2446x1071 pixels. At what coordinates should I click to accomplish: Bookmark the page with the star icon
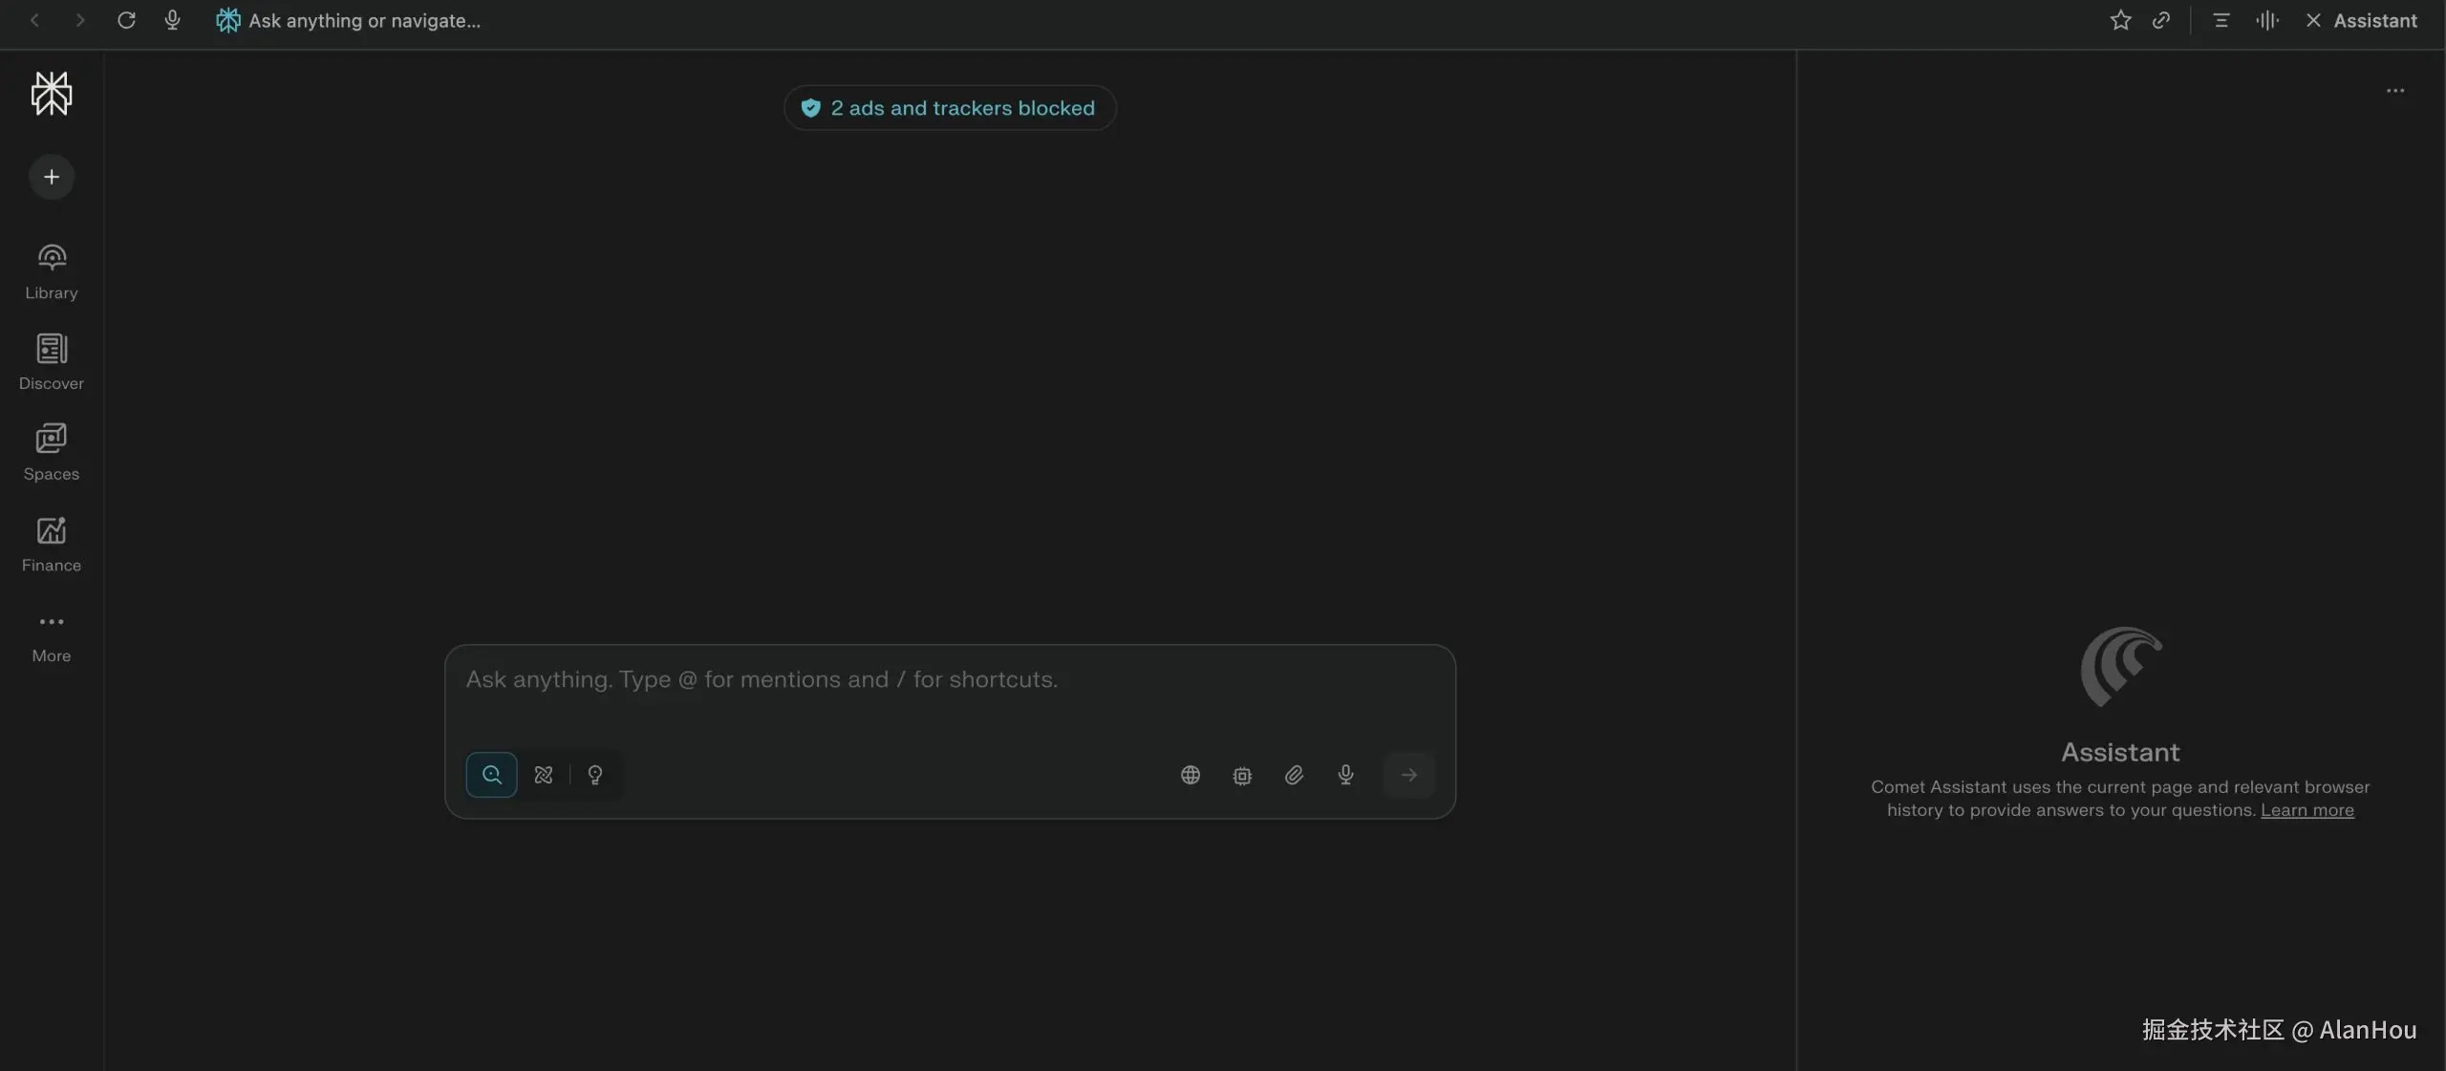pos(2120,20)
